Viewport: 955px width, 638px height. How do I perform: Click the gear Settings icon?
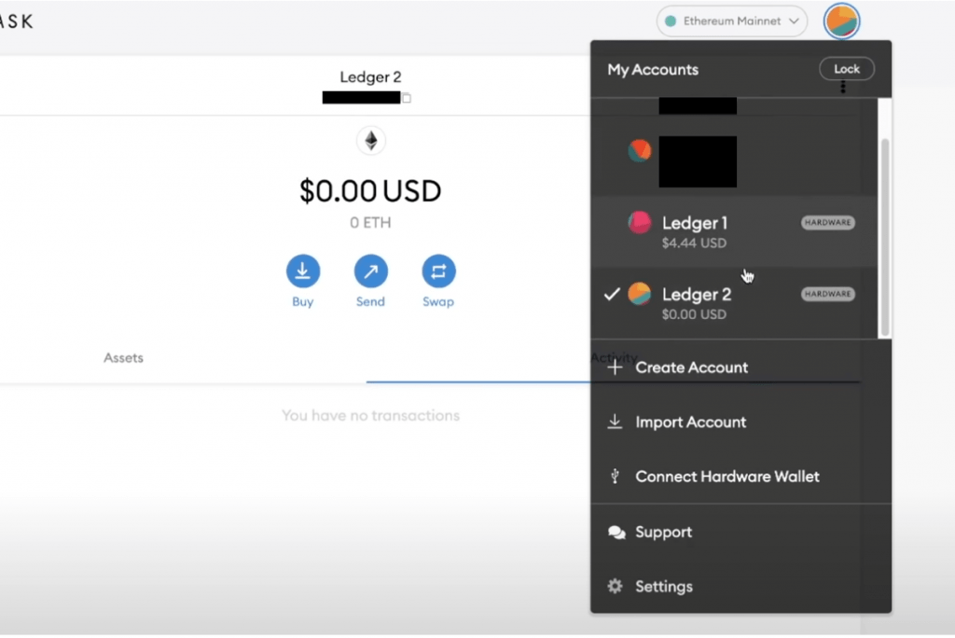(616, 586)
